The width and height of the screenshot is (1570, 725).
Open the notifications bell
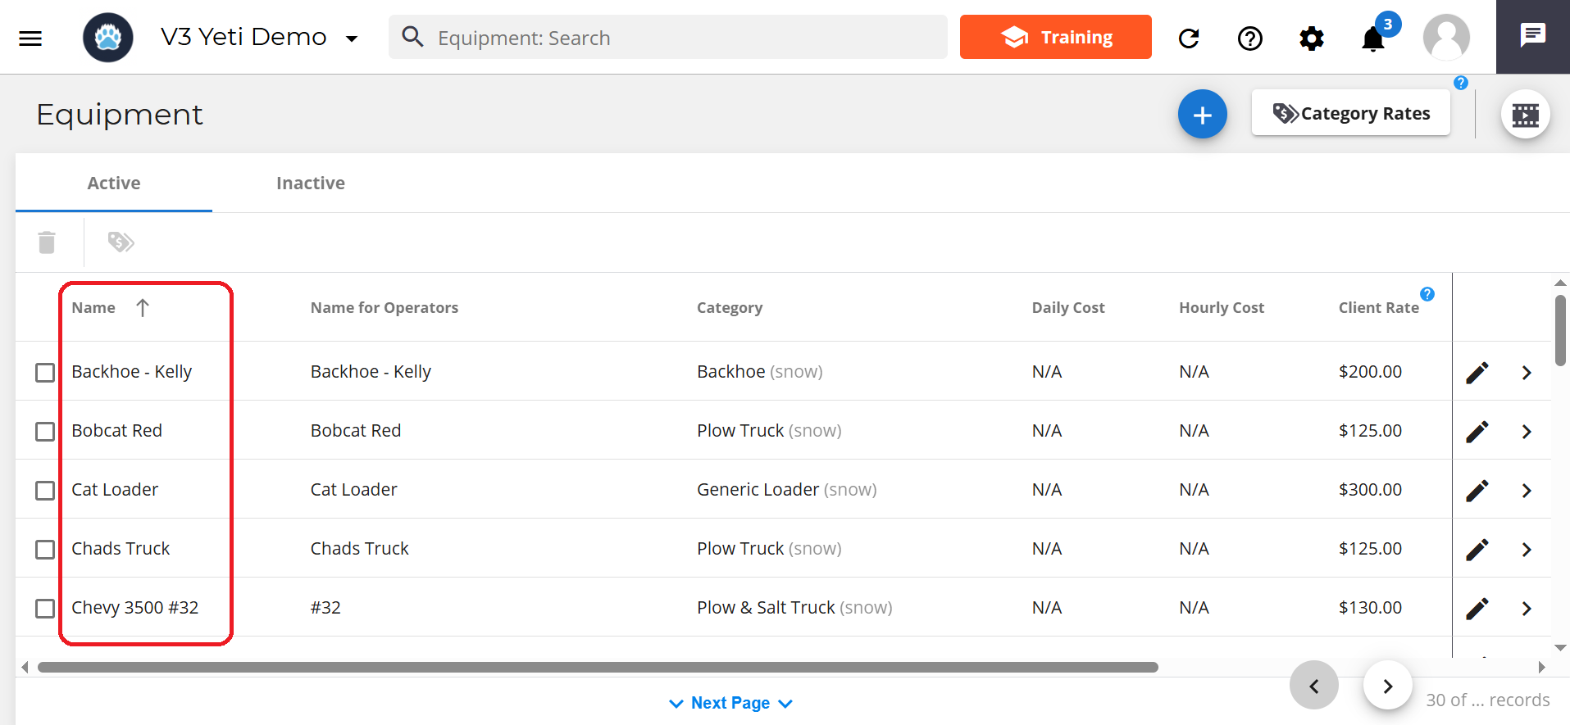(1373, 39)
